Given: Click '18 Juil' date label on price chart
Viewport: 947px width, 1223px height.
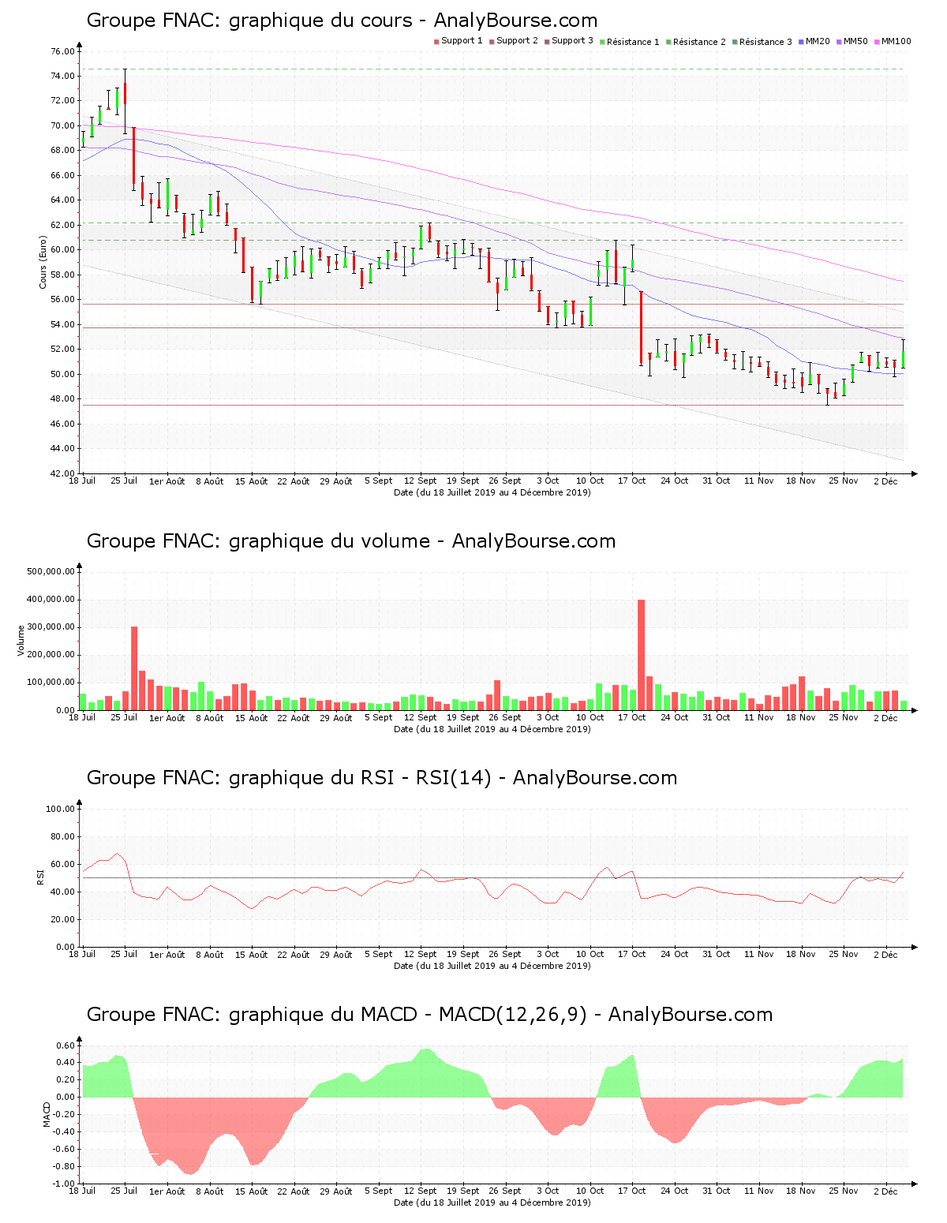Looking at the screenshot, I should (x=82, y=481).
